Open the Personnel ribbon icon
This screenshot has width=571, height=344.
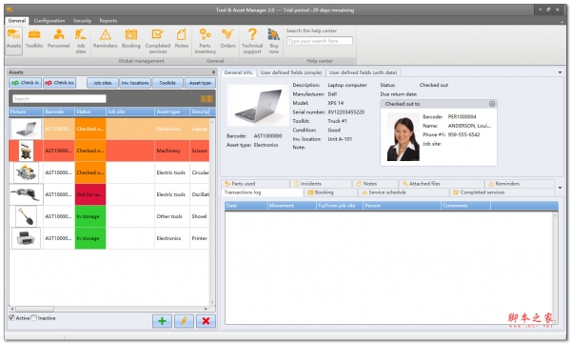58,39
